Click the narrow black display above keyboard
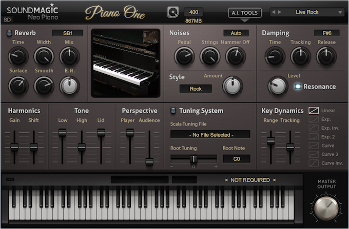 tap(184, 179)
